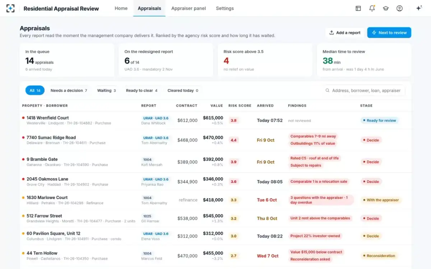Go to the Home tab
Image resolution: width=431 pixels, height=269 pixels.
tap(121, 8)
